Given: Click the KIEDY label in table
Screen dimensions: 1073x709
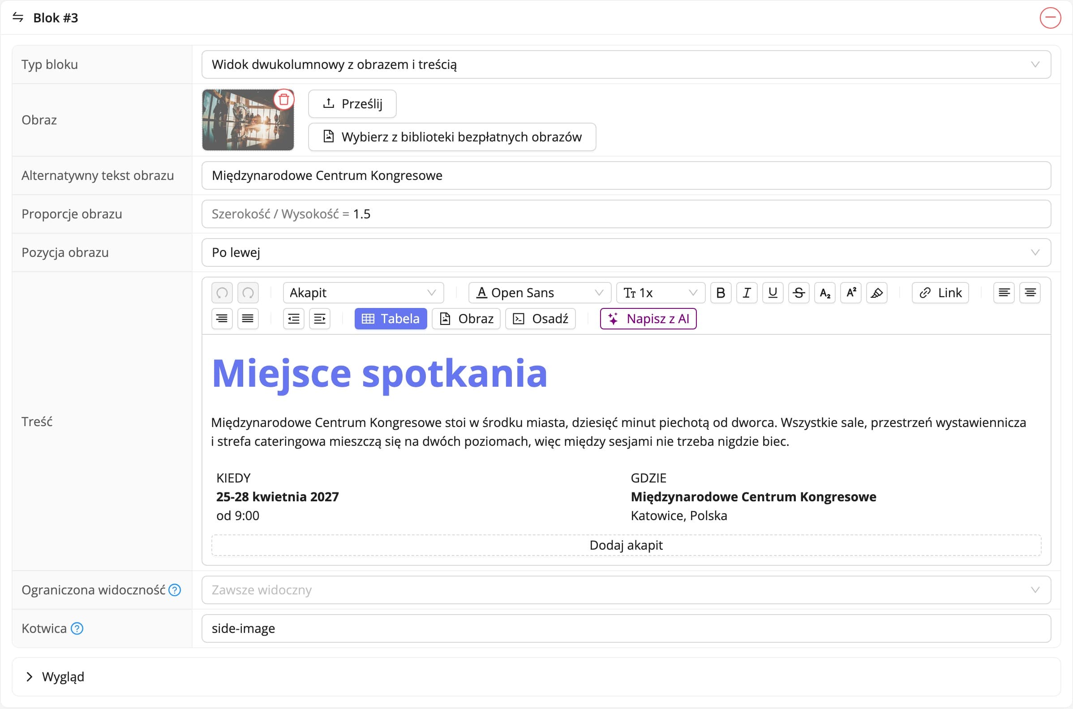Looking at the screenshot, I should click(x=233, y=478).
